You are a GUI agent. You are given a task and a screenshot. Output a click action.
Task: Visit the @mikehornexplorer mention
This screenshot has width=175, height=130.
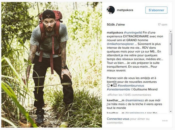pos(120,44)
